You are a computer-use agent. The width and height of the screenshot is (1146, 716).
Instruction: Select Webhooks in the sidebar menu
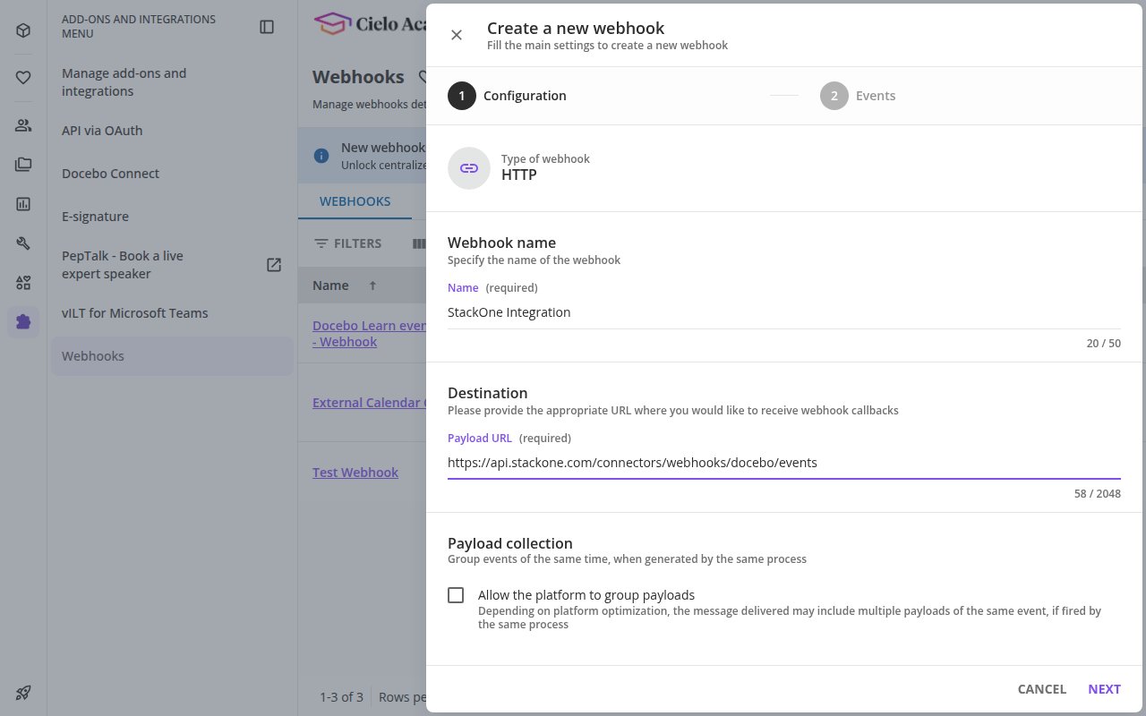coord(172,356)
